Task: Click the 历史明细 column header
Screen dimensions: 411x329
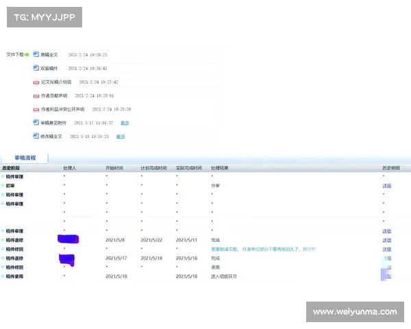Action: click(x=391, y=168)
